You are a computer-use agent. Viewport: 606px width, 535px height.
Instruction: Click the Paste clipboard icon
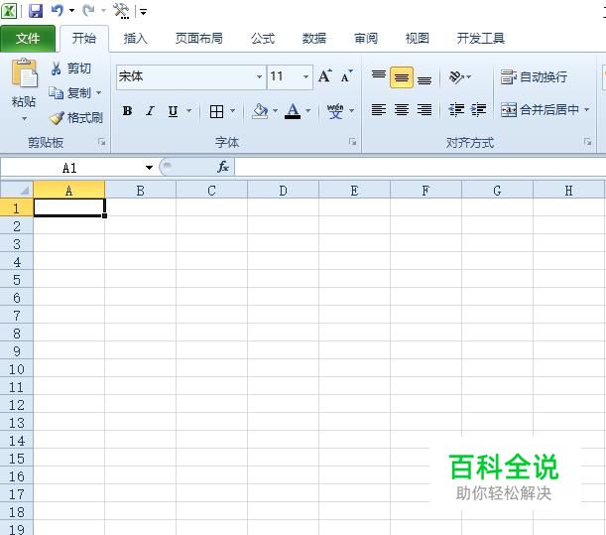pyautogui.click(x=25, y=73)
